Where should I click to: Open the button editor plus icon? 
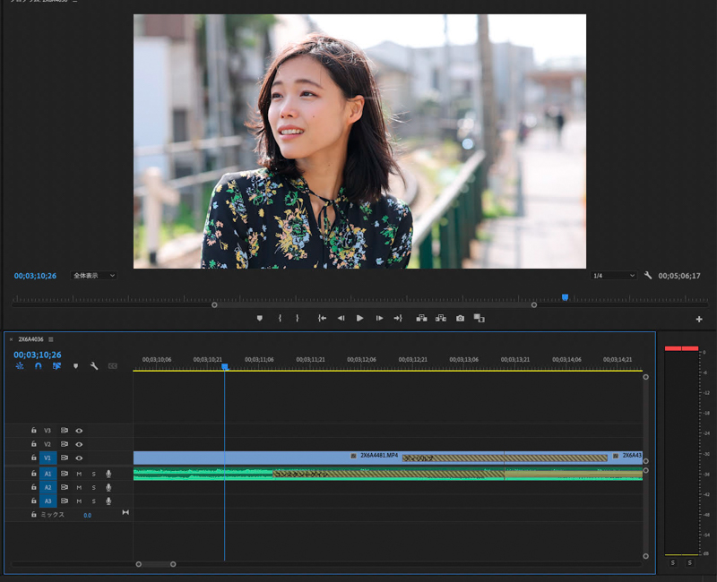click(x=699, y=319)
